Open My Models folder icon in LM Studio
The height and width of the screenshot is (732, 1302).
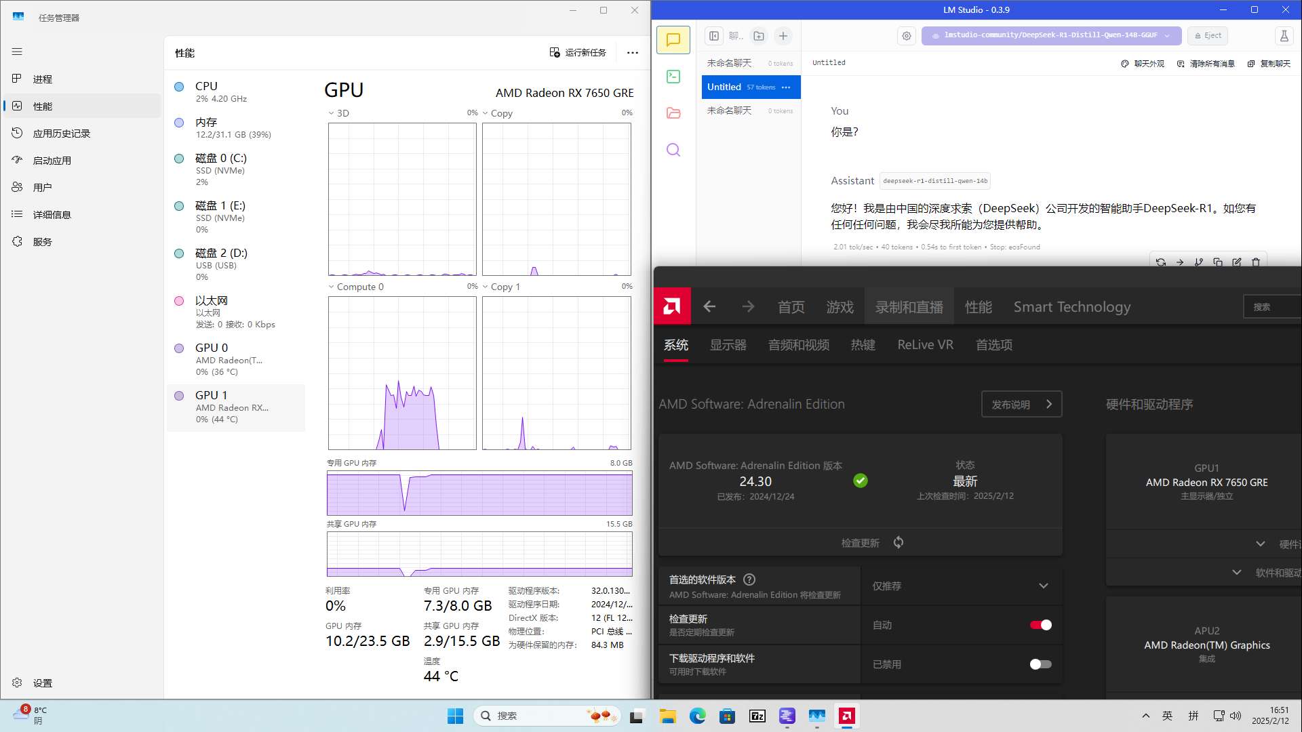(x=673, y=113)
